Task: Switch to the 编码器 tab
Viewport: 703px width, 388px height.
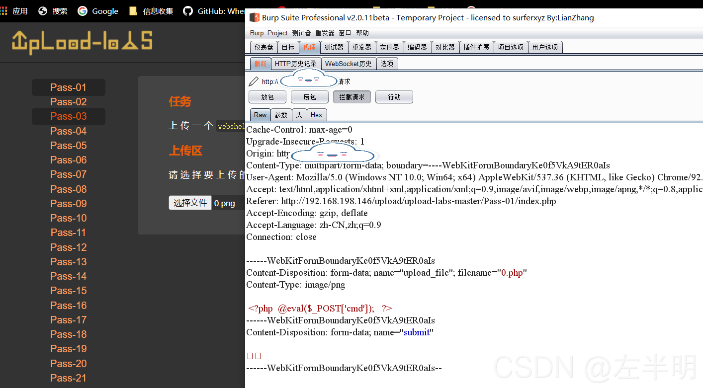Action: [x=417, y=47]
